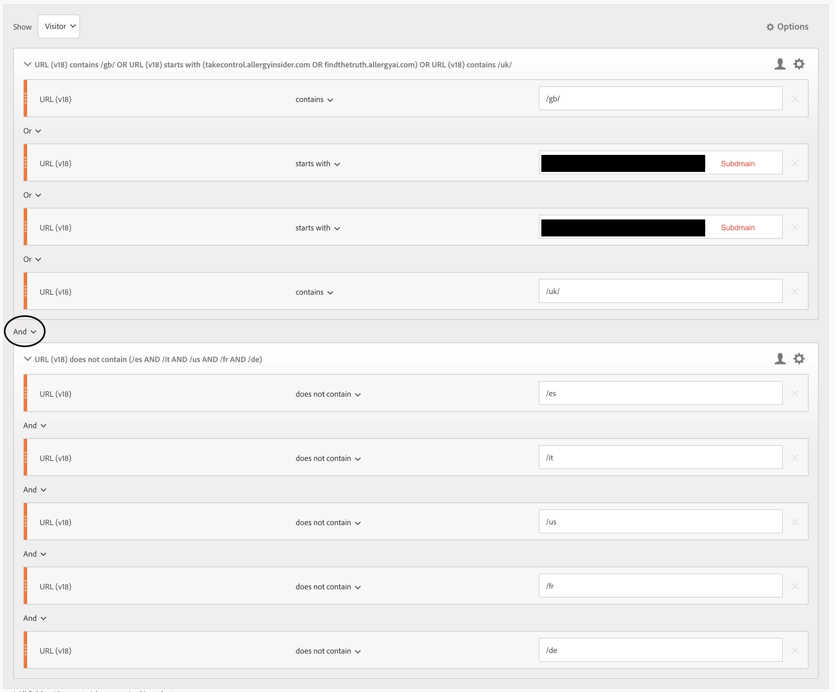
Task: Change operator for the /gb/ rule
Action: (x=314, y=100)
